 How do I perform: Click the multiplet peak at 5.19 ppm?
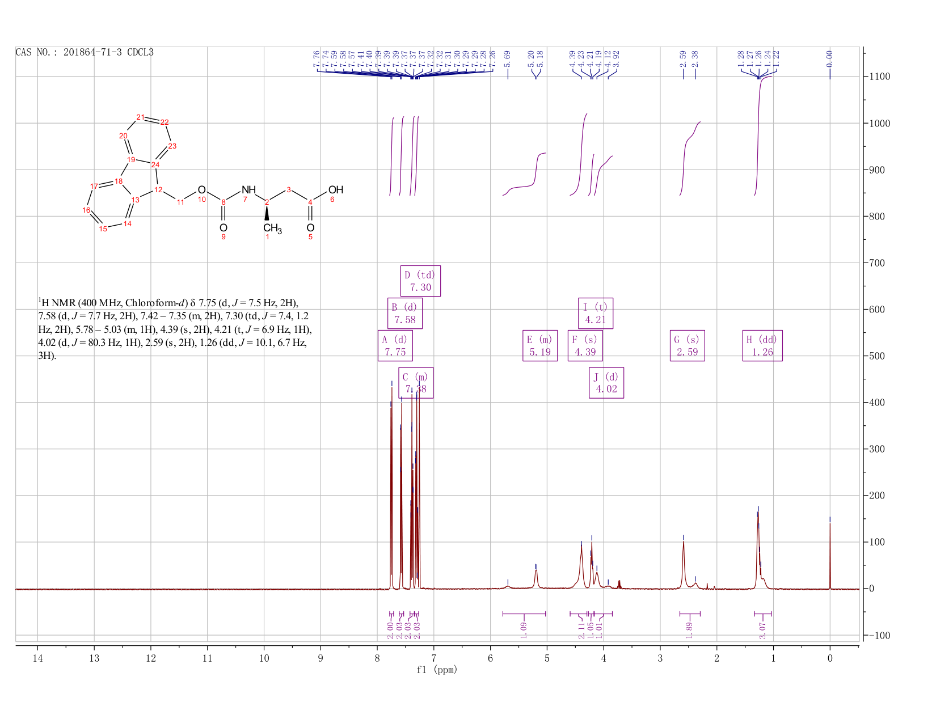point(536,580)
